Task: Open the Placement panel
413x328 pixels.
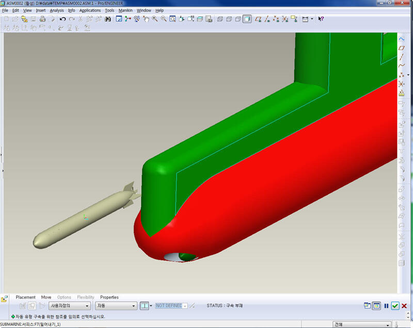Action: tap(25, 297)
